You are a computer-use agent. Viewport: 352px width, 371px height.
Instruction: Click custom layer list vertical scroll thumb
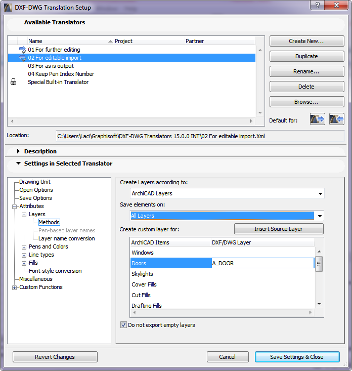(319, 264)
